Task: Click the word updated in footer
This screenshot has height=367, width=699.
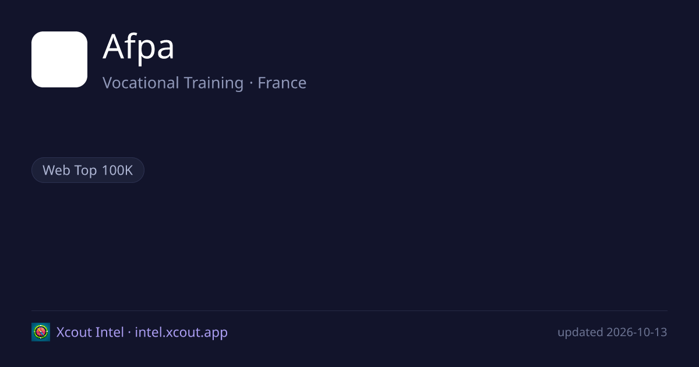Action: 580,333
